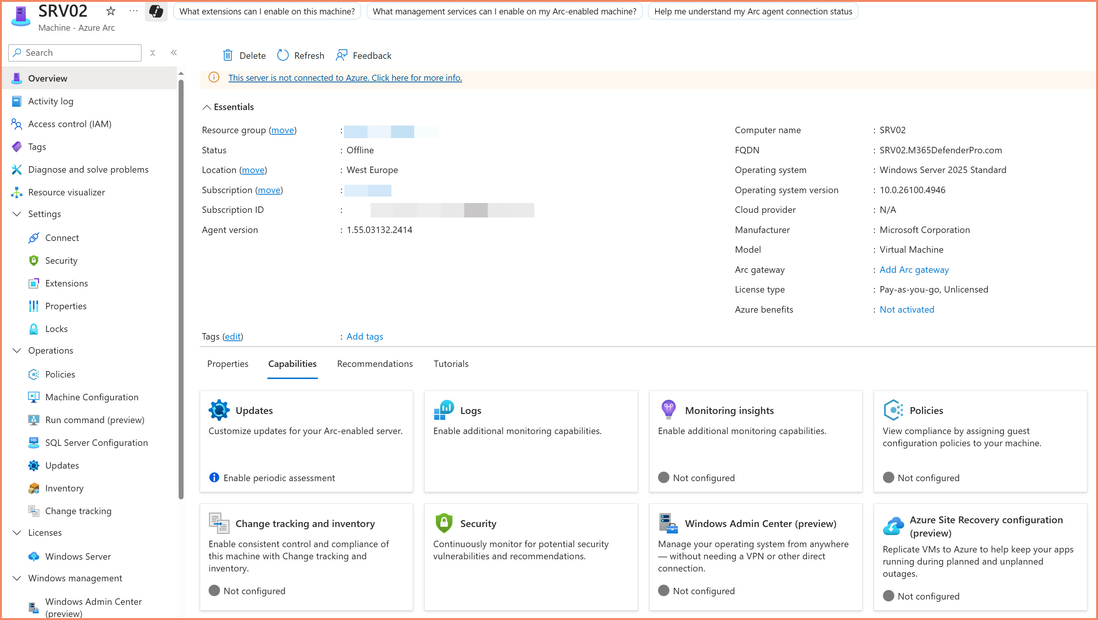The height and width of the screenshot is (620, 1098).
Task: Open the Windows Admin Center (preview) card
Action: pyautogui.click(x=756, y=557)
